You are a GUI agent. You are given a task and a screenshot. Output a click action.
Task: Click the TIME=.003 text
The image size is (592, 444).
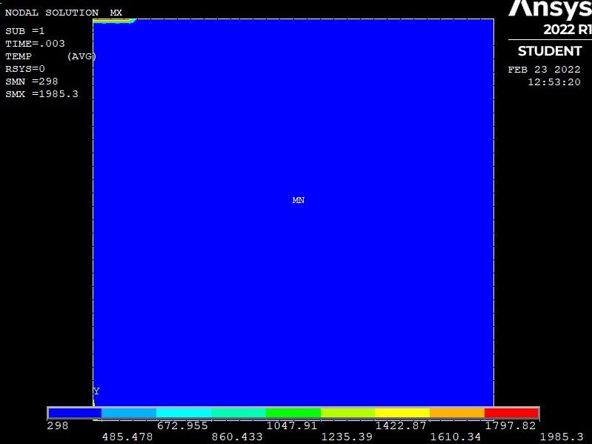35,44
